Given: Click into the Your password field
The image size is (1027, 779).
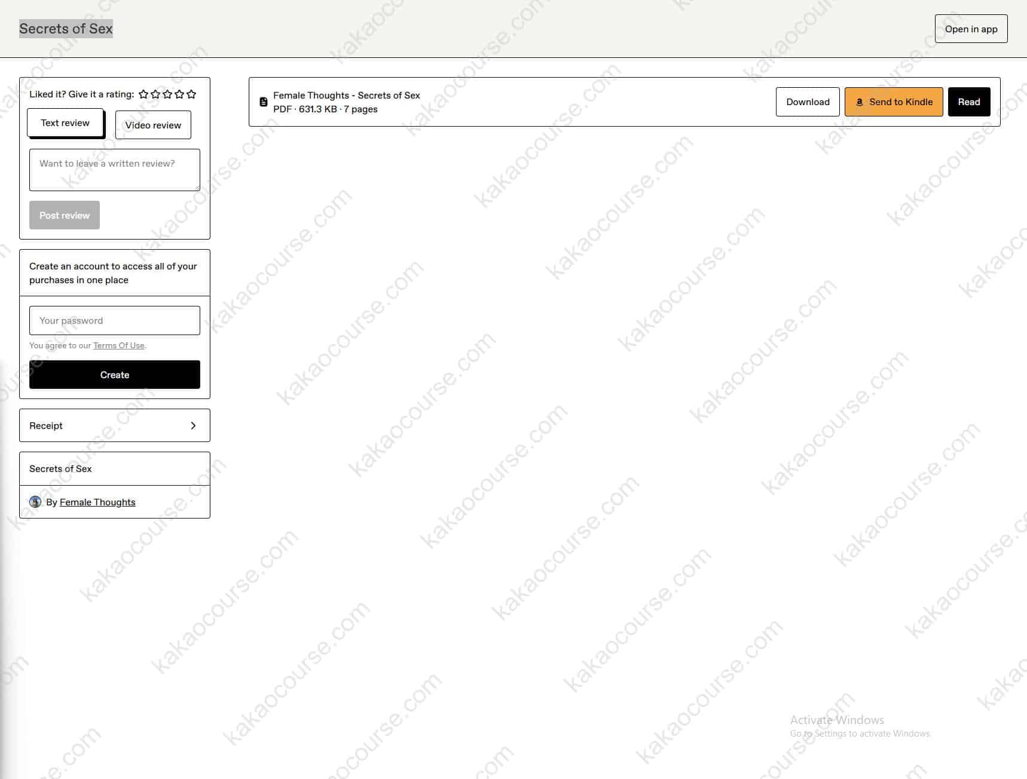Looking at the screenshot, I should 115,321.
